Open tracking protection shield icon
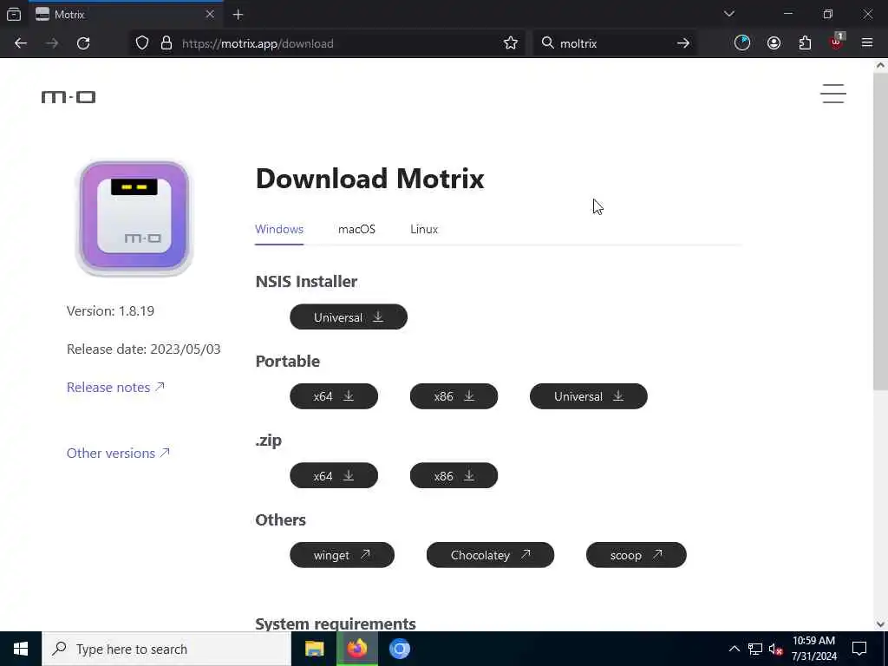This screenshot has height=666, width=888. (x=142, y=43)
